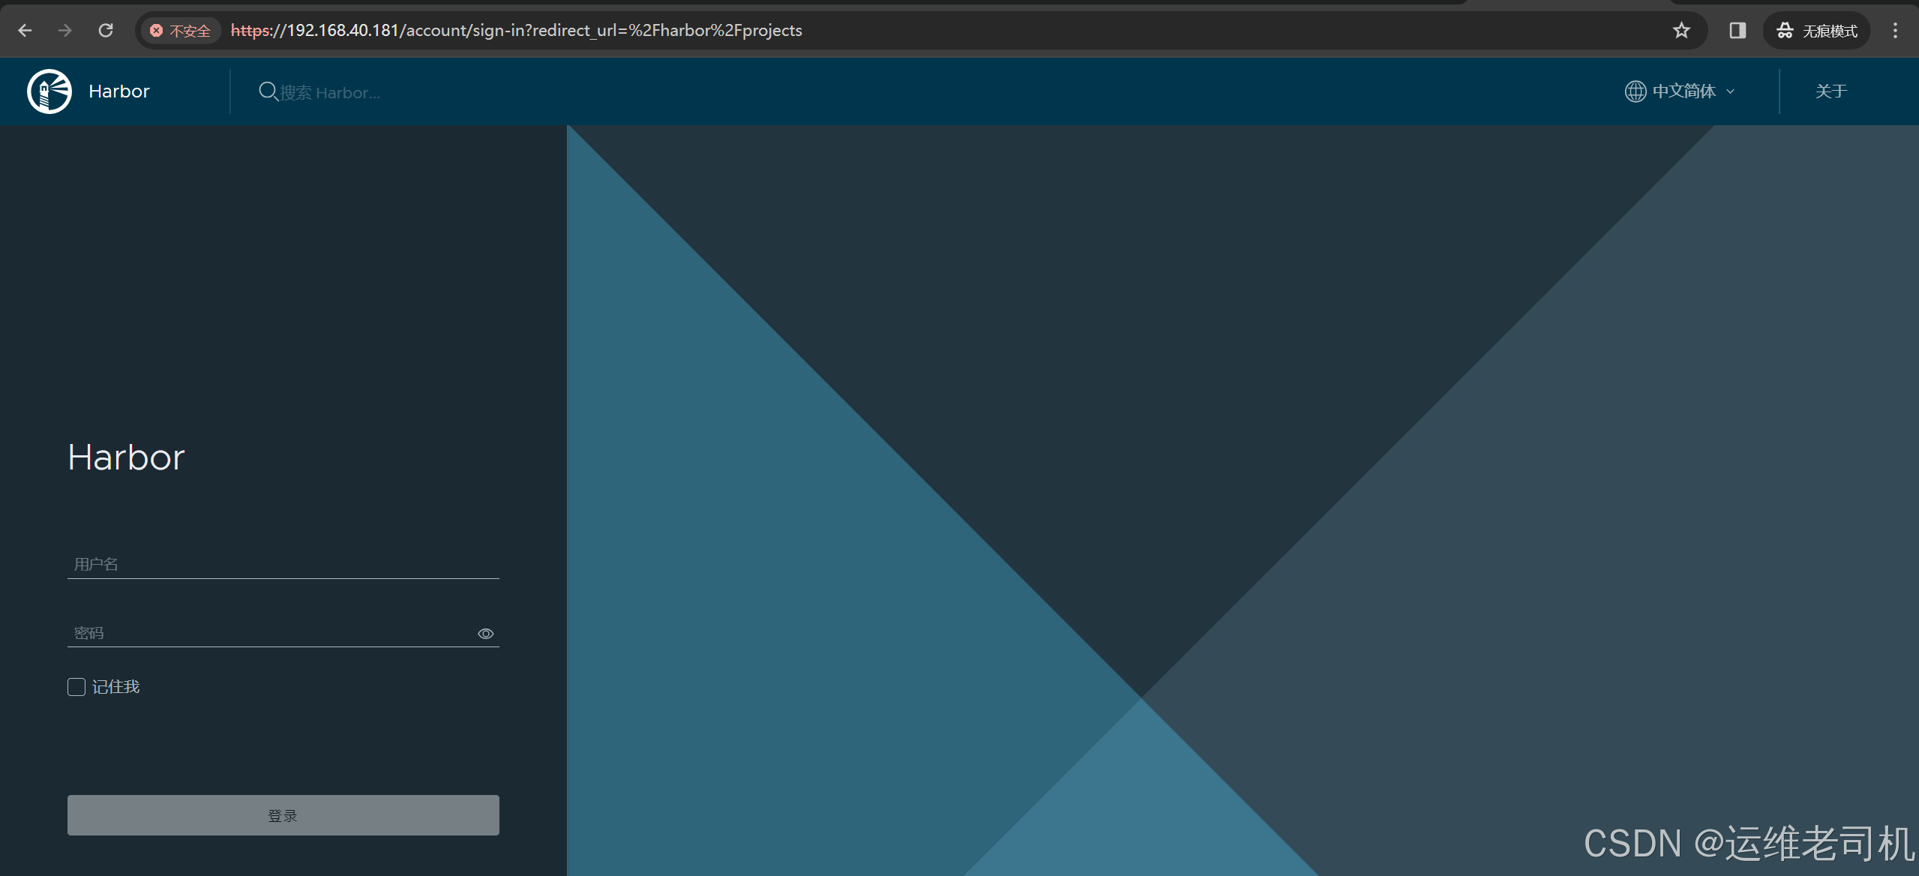
Task: Click the search magnifier icon
Action: click(x=268, y=91)
